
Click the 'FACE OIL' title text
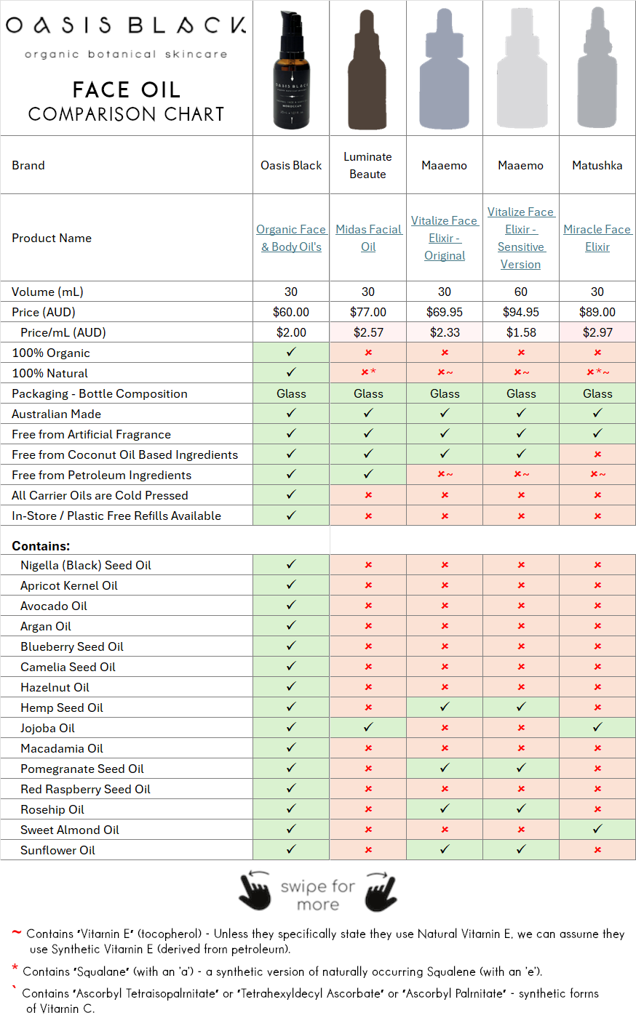[126, 89]
